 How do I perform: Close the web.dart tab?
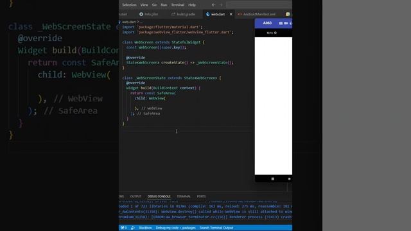tap(231, 14)
